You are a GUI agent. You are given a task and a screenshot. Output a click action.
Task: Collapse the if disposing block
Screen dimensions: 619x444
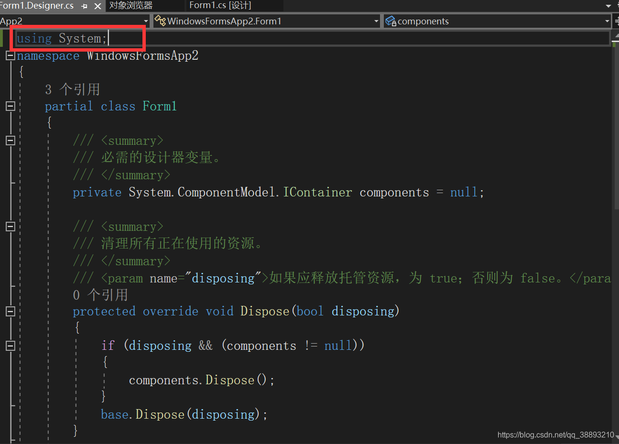click(10, 345)
